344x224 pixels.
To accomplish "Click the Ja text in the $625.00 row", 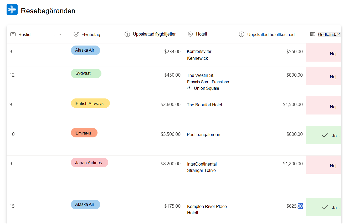I will pyautogui.click(x=334, y=207).
